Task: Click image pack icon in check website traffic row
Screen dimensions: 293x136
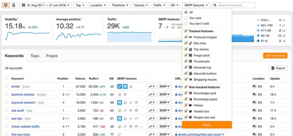Action: [x=131, y=127]
